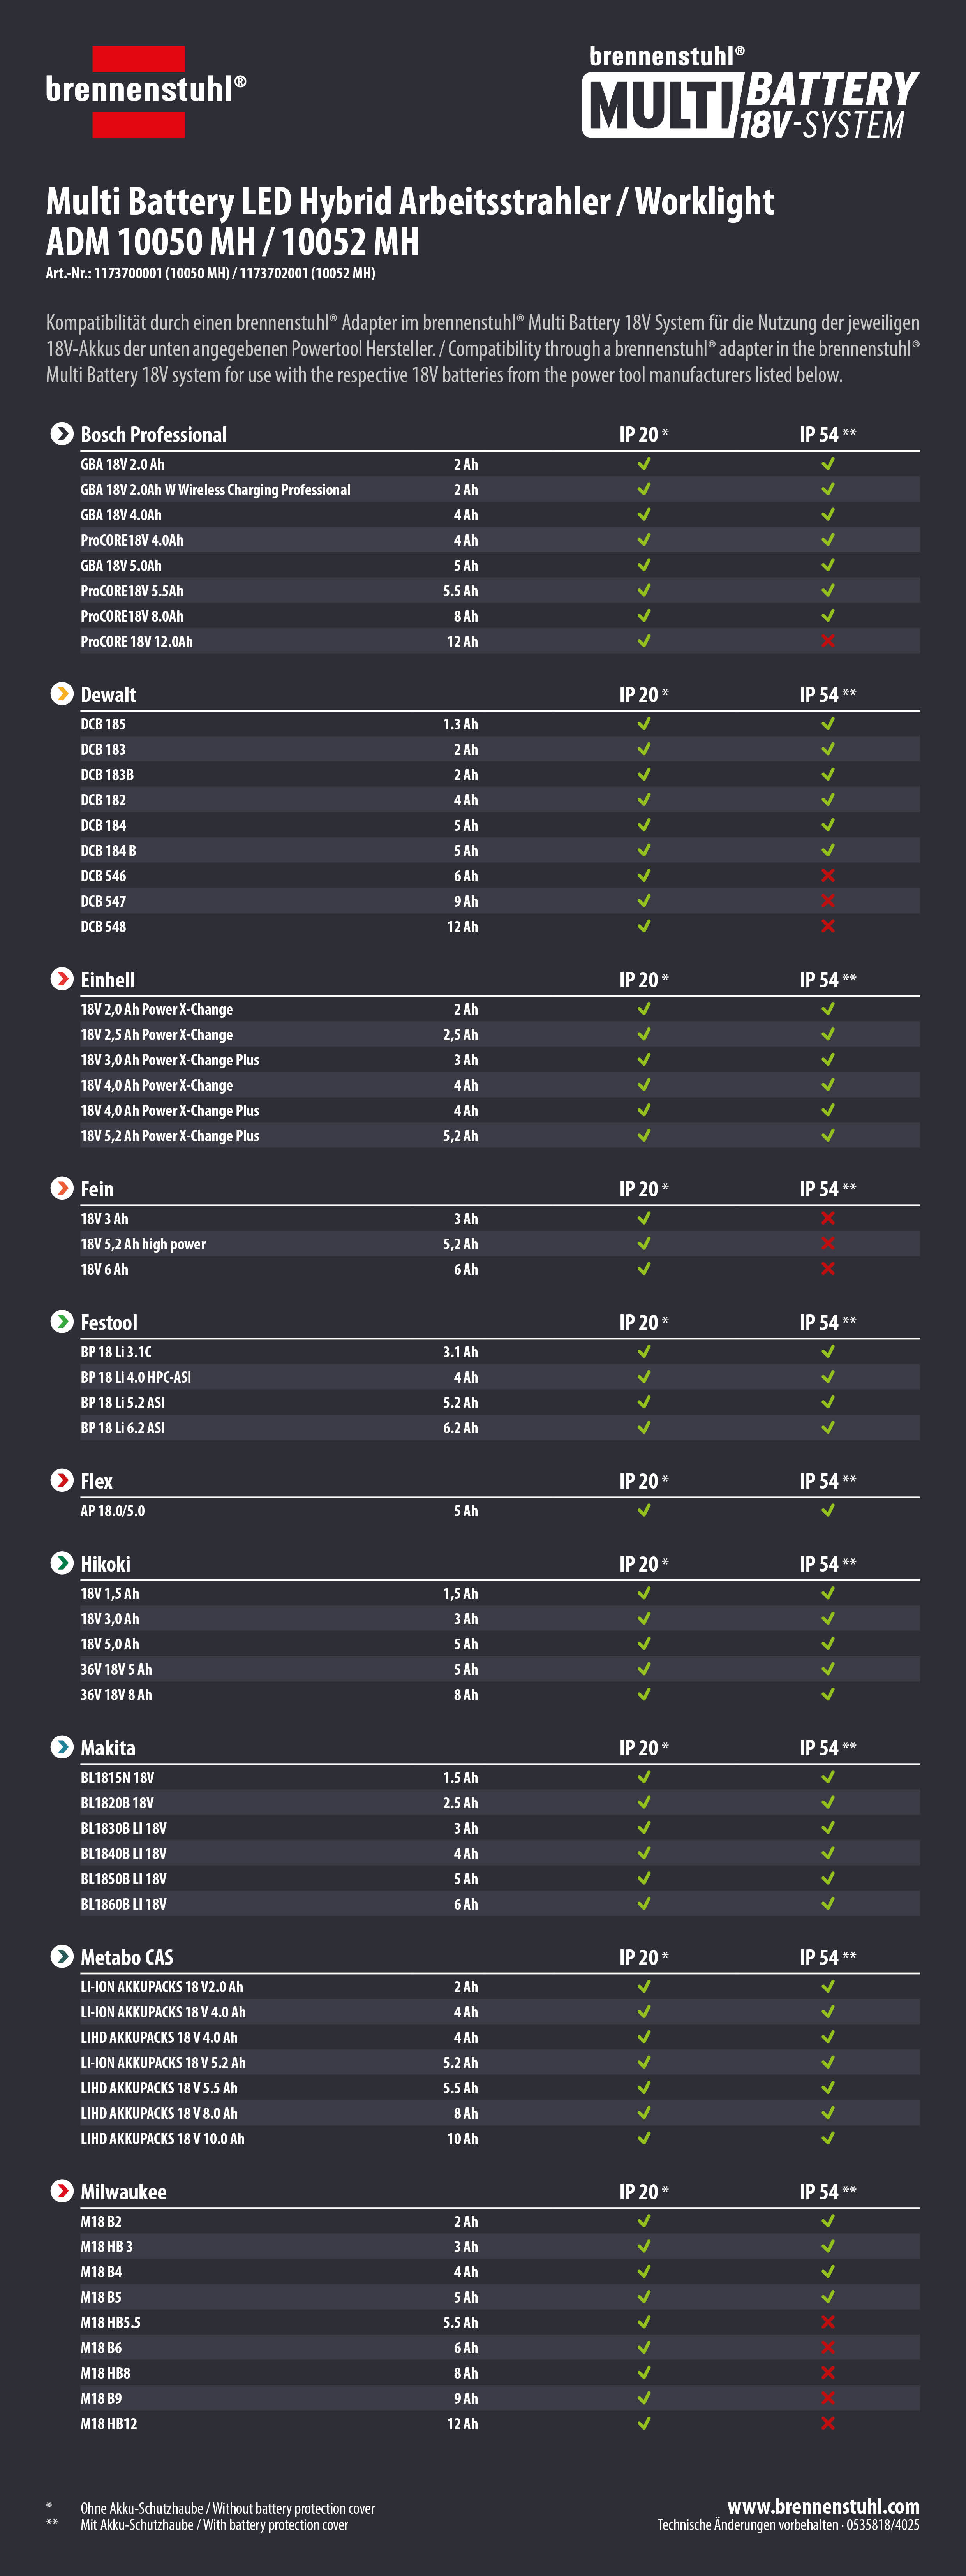Click the IP 54 red X for DCB 546
The height and width of the screenshot is (2576, 966).
[828, 876]
